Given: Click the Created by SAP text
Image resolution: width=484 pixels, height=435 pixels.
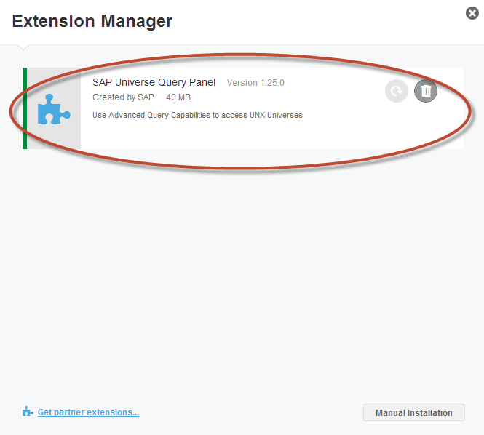Looking at the screenshot, I should click(x=123, y=97).
